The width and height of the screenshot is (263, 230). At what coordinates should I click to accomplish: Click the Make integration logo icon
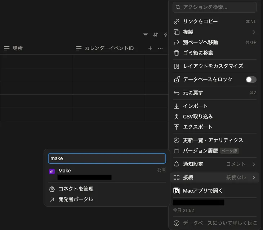point(52,171)
